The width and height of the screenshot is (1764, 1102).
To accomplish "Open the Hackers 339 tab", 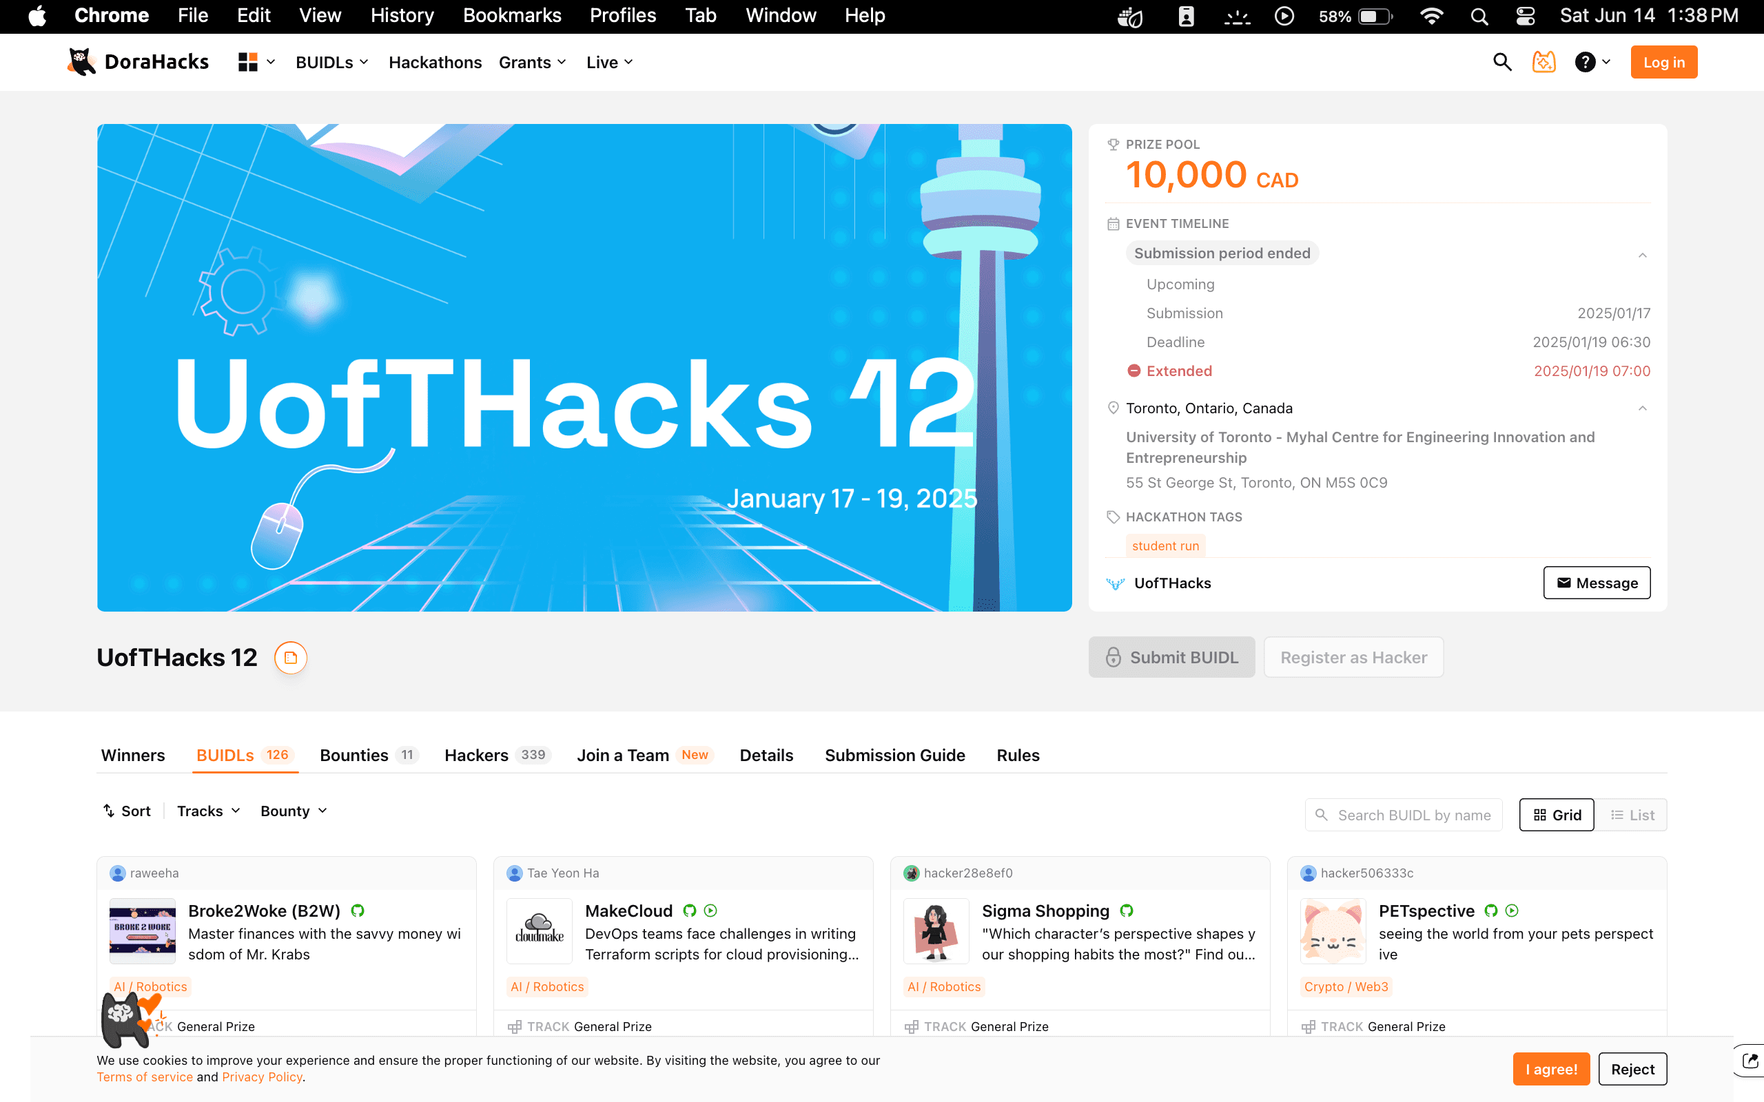I will pos(497,755).
